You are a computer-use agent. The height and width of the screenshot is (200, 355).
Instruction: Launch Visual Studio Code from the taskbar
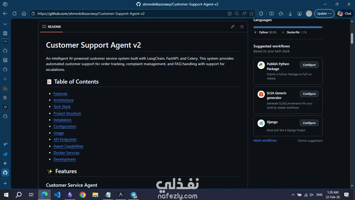[x=57, y=195]
